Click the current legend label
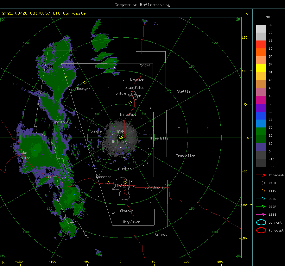 (275, 222)
